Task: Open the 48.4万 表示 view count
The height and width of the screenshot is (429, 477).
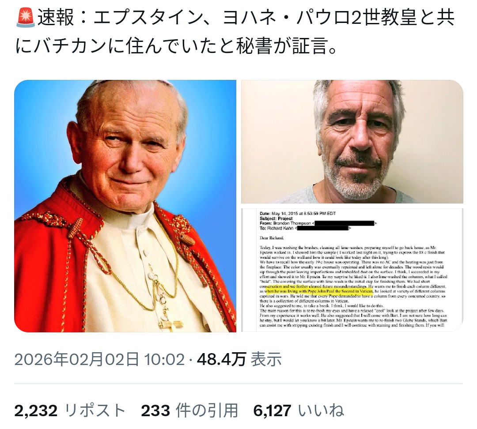Action: tap(239, 359)
